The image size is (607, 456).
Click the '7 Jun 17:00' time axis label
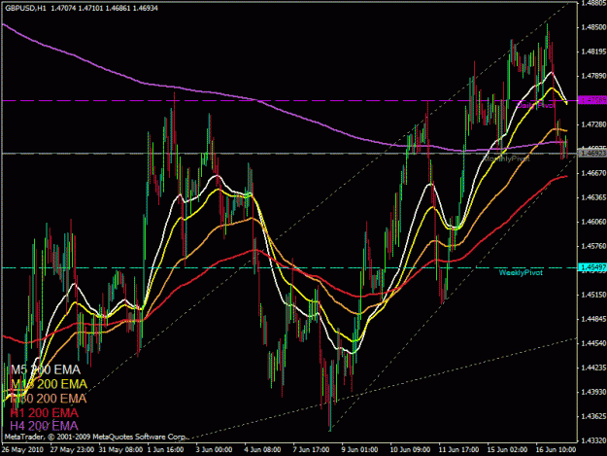(x=311, y=450)
